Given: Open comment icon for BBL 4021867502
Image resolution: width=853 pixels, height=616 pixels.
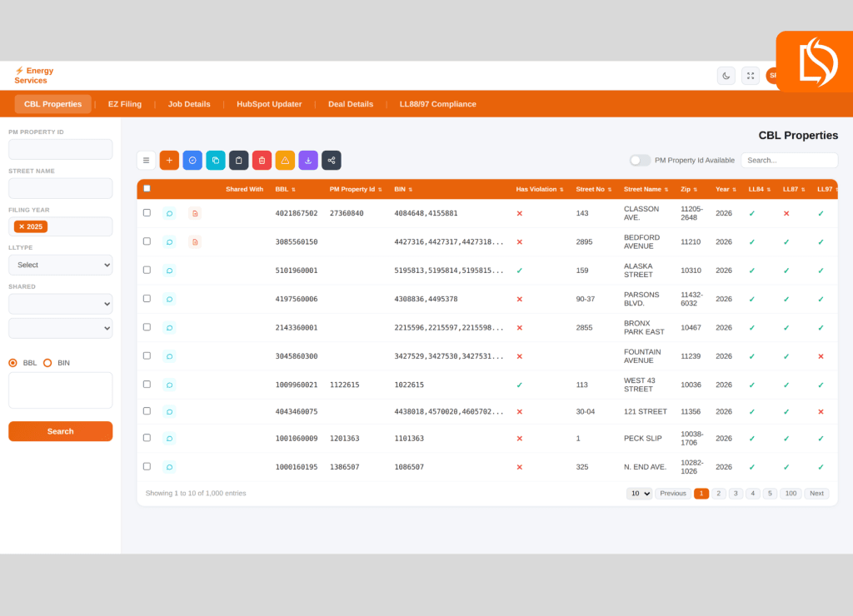Looking at the screenshot, I should coord(169,214).
